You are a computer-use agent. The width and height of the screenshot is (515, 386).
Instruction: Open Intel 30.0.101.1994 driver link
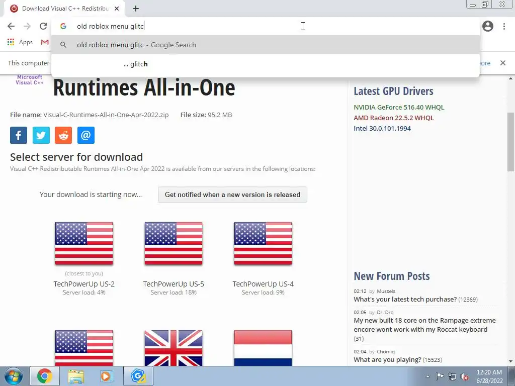click(382, 128)
